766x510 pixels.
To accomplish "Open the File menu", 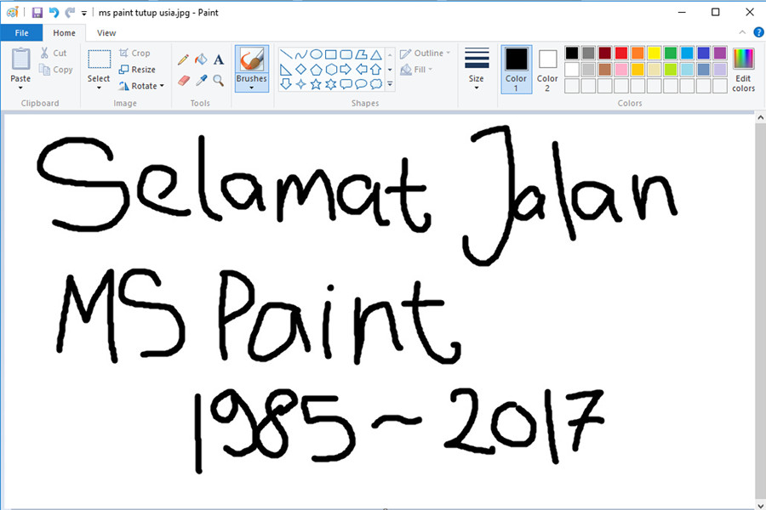I will [21, 32].
